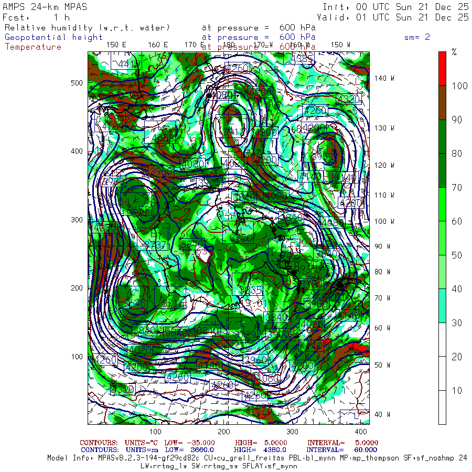Click the '160 E' longitude label

click(x=158, y=45)
